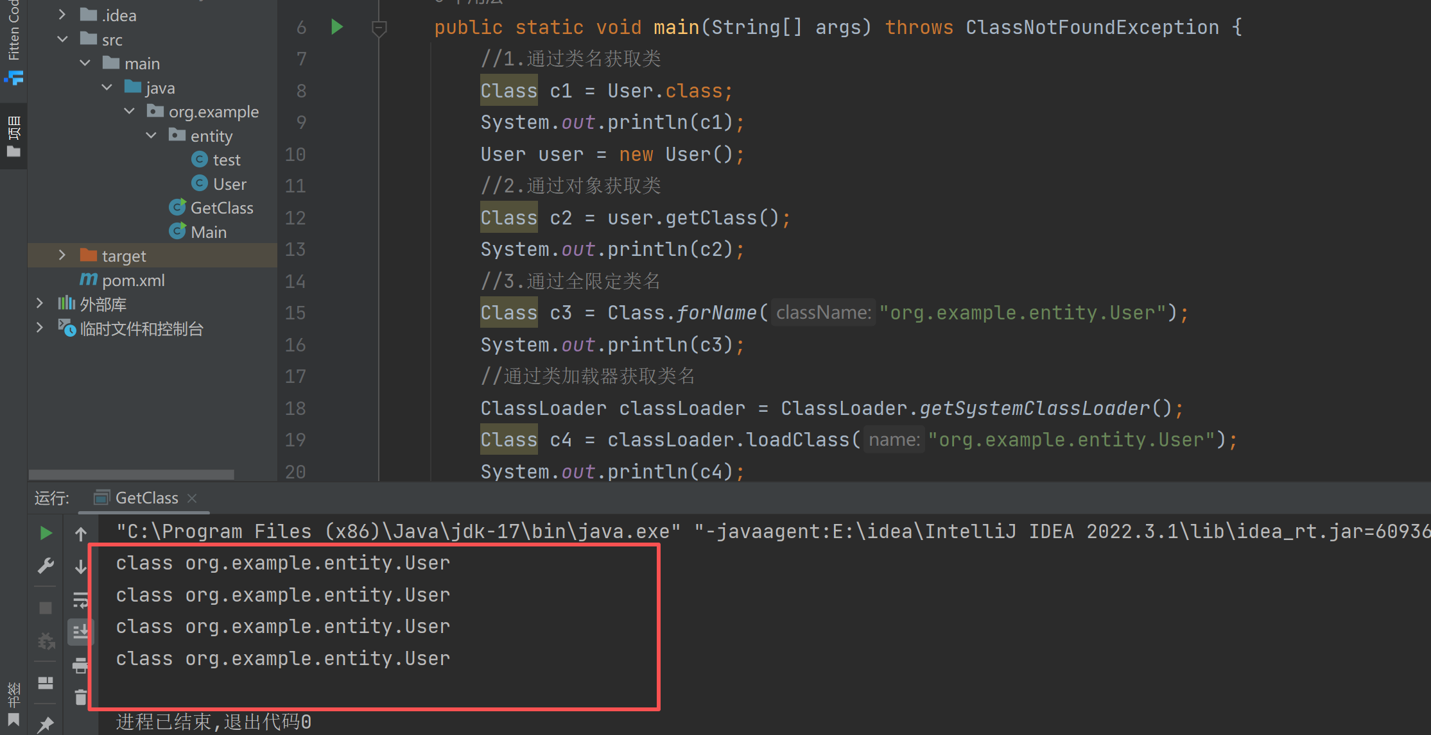The image size is (1431, 735).
Task: Rerun GetClass with green run-panel arrow
Action: (46, 533)
